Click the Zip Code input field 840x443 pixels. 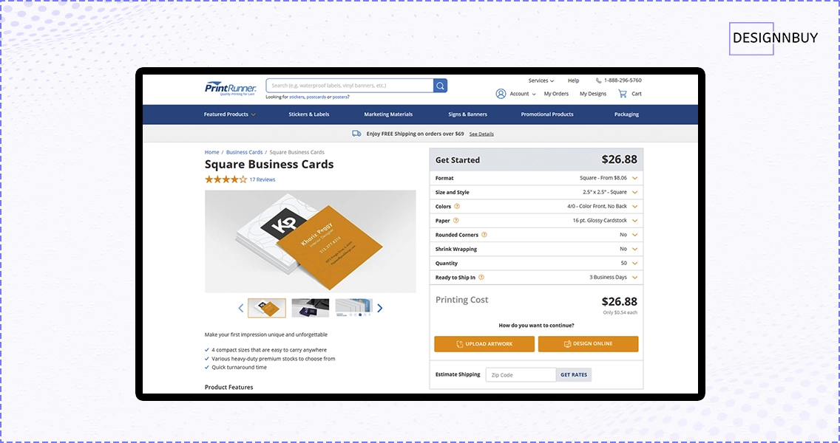[521, 375]
